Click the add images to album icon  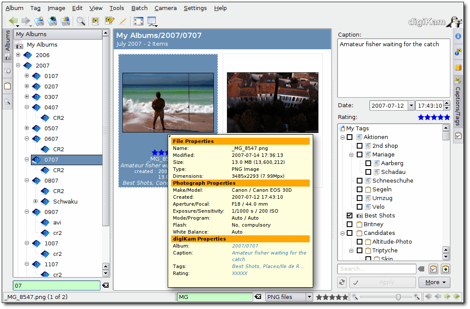click(52, 21)
